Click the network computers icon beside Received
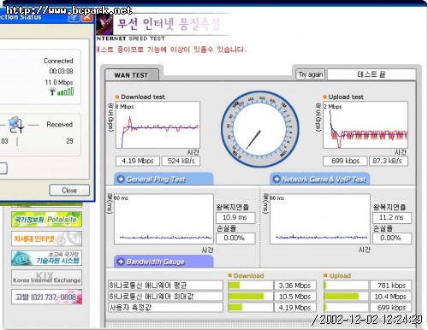 pos(16,125)
